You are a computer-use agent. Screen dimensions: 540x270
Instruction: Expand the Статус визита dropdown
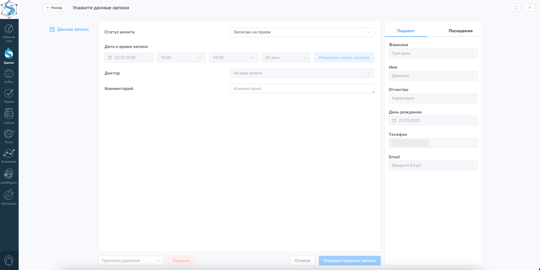click(302, 32)
